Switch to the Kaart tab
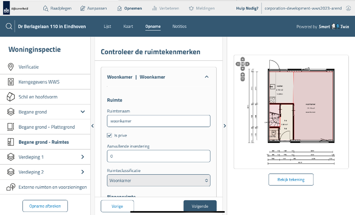355x215 pixels. coord(128,26)
